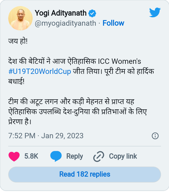Click the blue reply speech bubble icon
Viewport: 169px width, 192px height.
coord(56,156)
